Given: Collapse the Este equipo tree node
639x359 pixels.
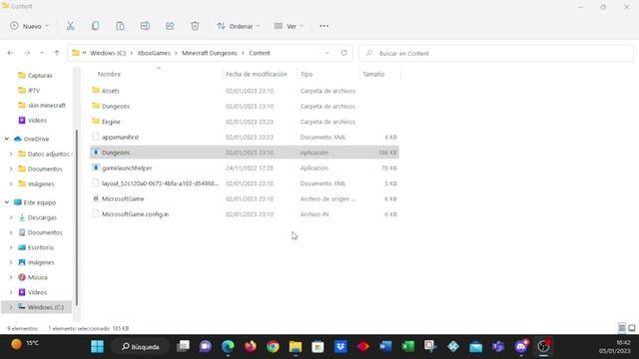Looking at the screenshot, I should pos(7,202).
